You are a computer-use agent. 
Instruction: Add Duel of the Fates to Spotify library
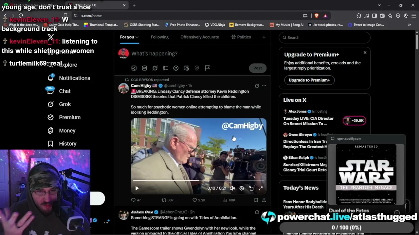397,212
